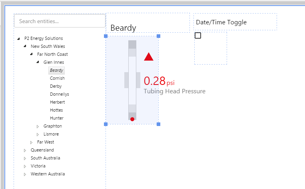Select the Donnellys tree item
The height and width of the screenshot is (189, 305).
click(60, 94)
